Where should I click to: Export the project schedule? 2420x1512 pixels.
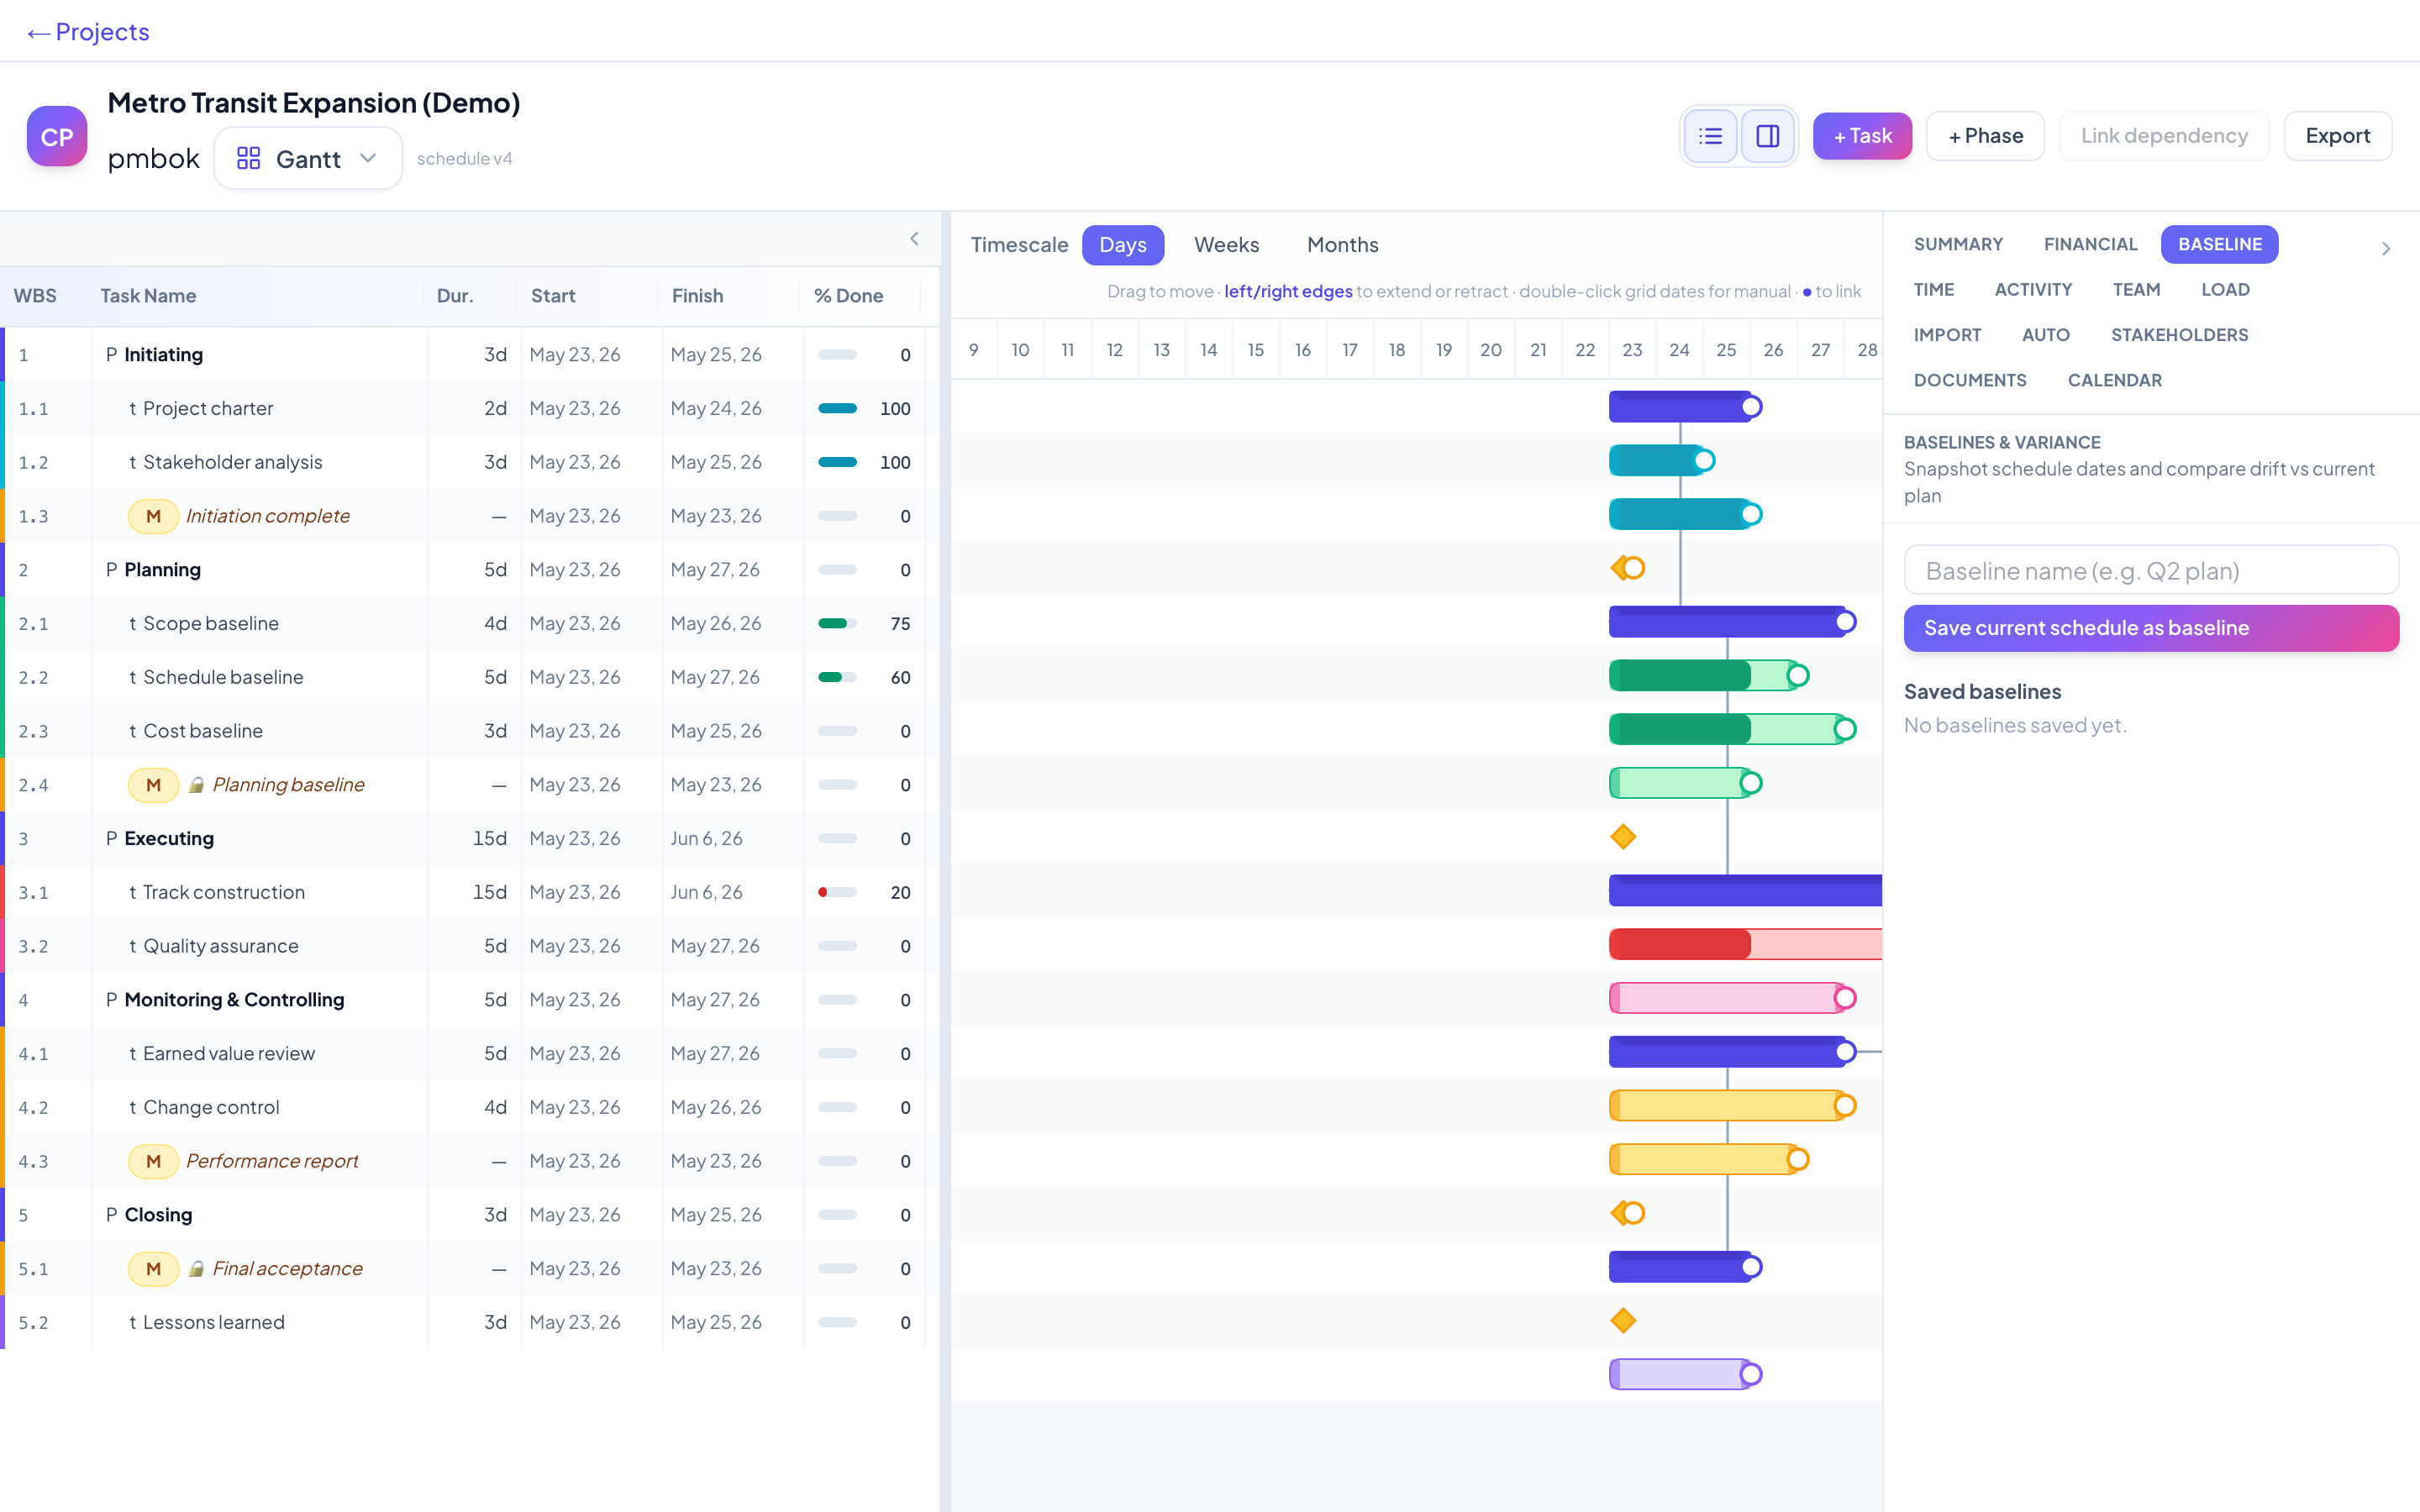point(2337,136)
